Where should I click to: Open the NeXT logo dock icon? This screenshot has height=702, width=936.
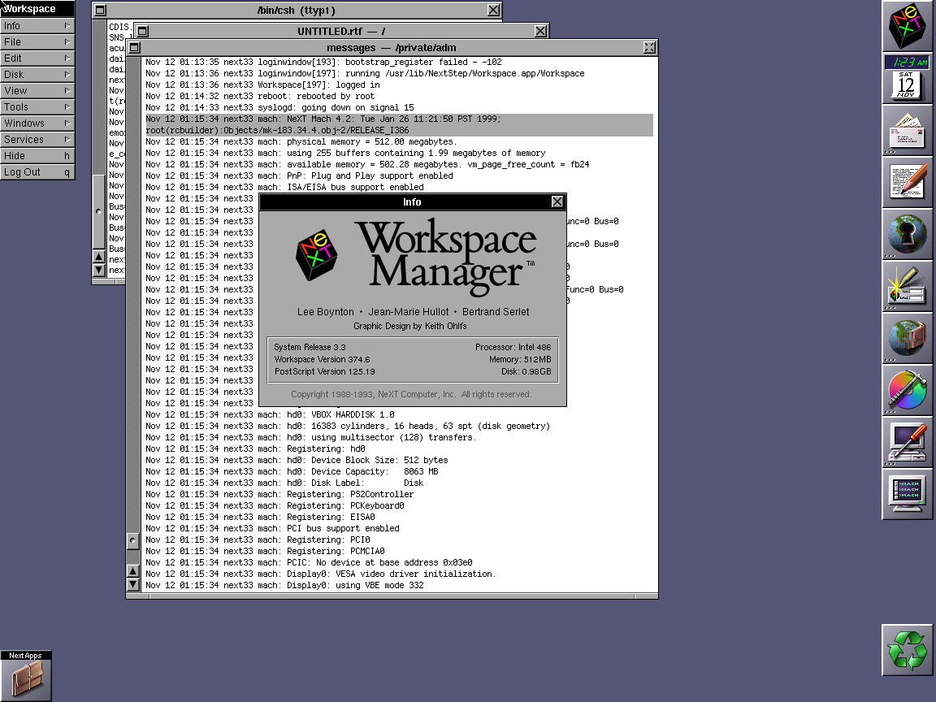click(x=907, y=26)
